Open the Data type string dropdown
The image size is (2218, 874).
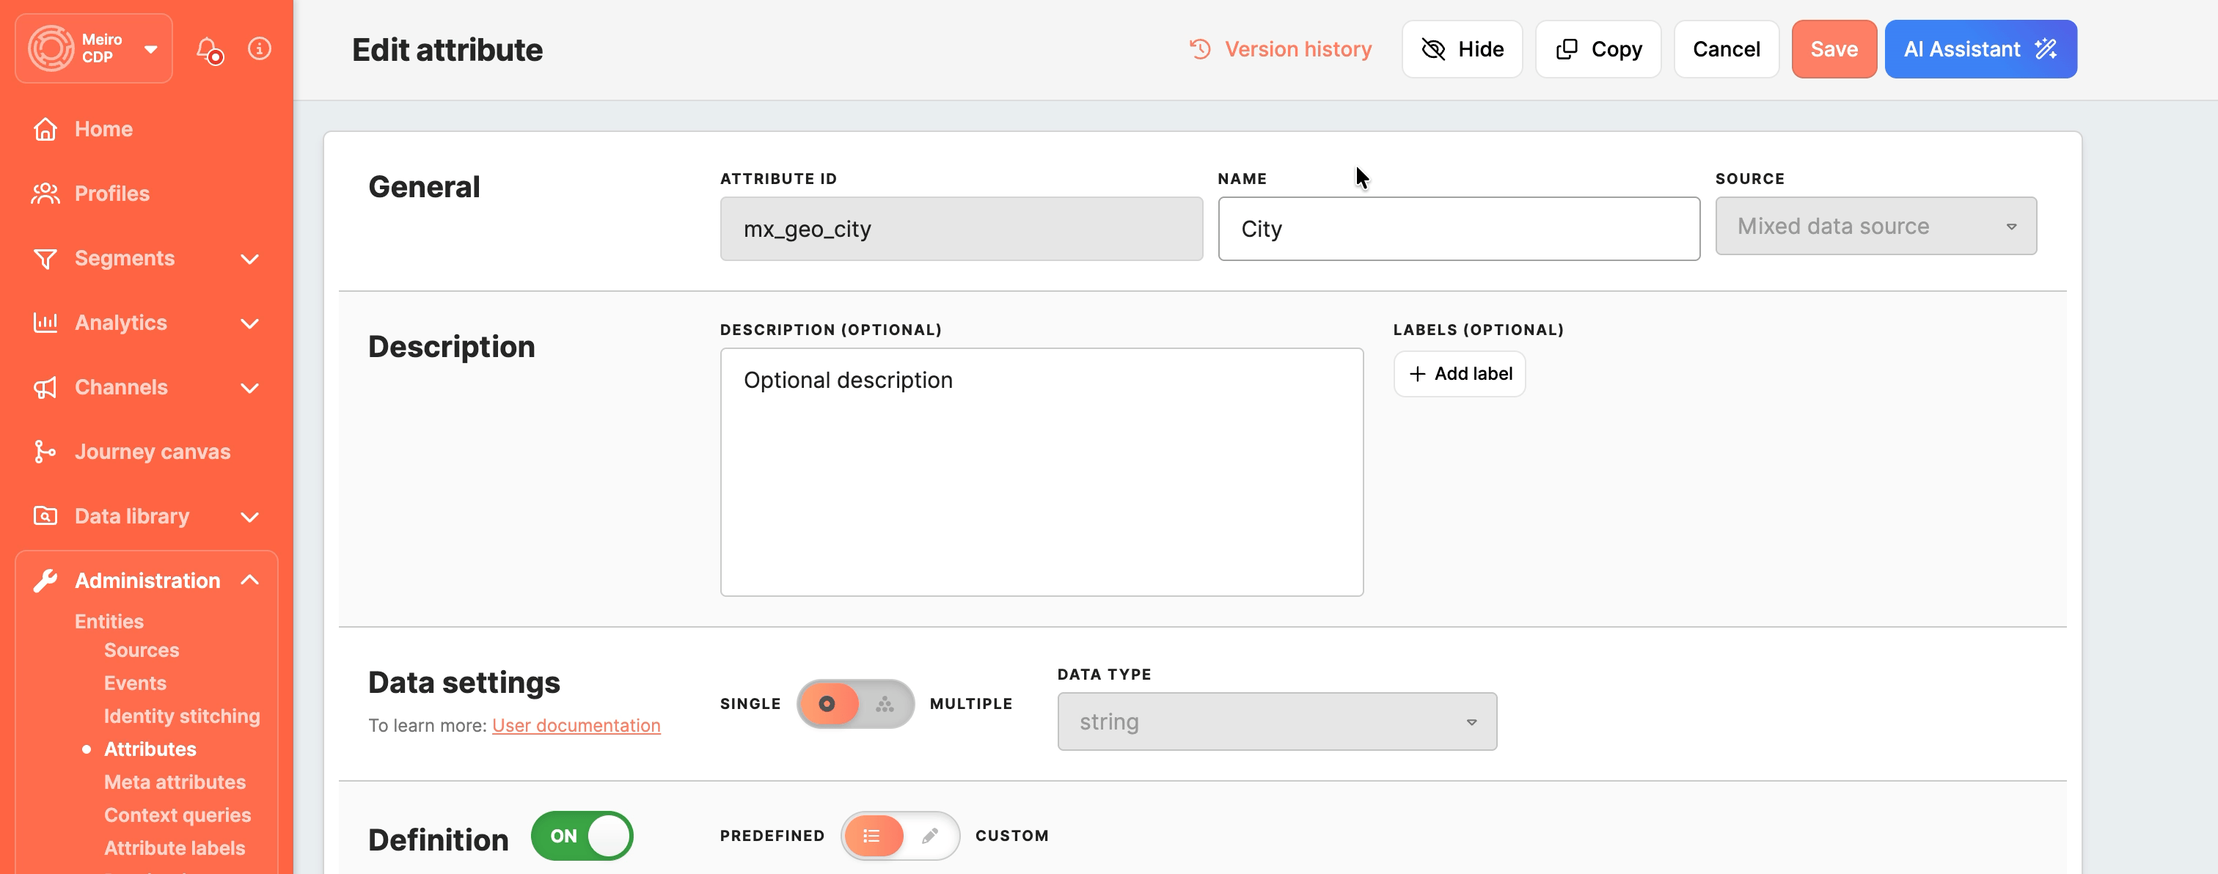[1277, 721]
